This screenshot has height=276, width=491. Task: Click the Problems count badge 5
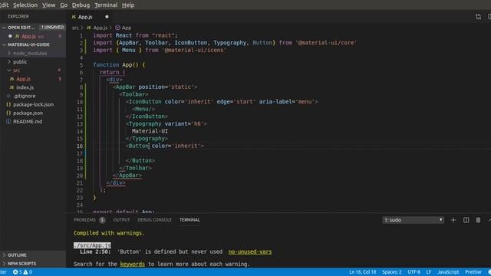[x=102, y=220]
